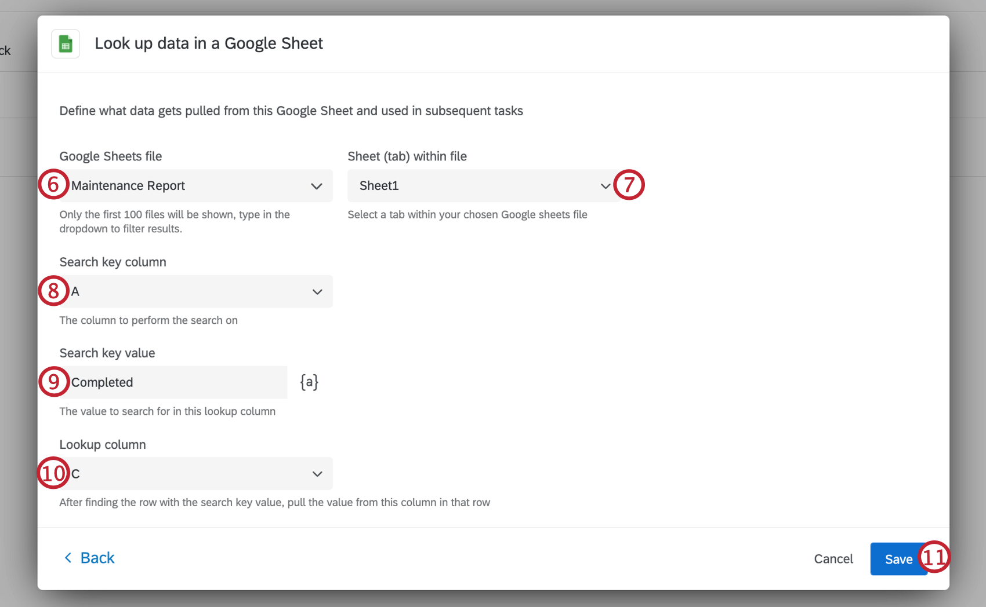Viewport: 986px width, 607px height.
Task: Click the Maintenance Report dropdown chevron
Action: coord(317,186)
